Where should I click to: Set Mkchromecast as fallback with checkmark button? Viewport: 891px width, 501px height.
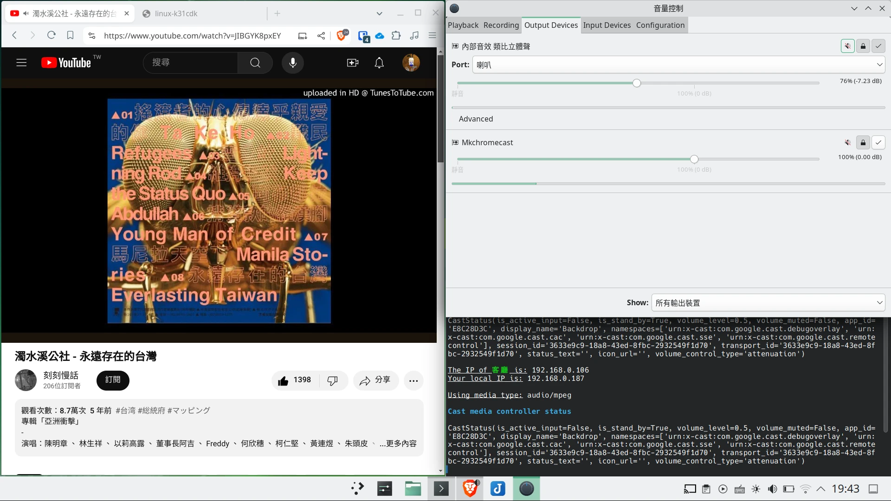[x=878, y=142]
